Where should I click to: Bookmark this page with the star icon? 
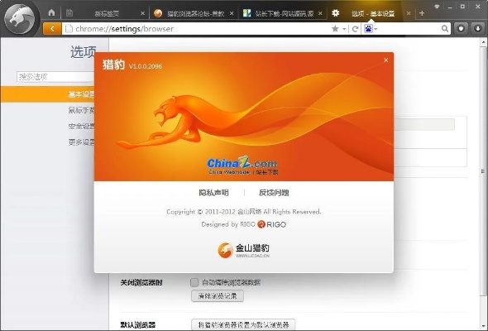[x=335, y=29]
